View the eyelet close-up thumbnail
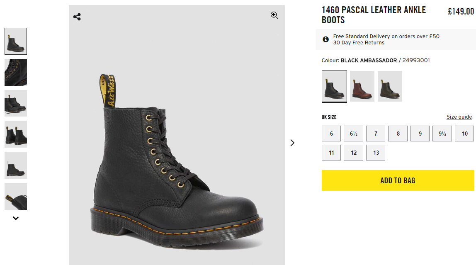476x265 pixels. (x=16, y=72)
